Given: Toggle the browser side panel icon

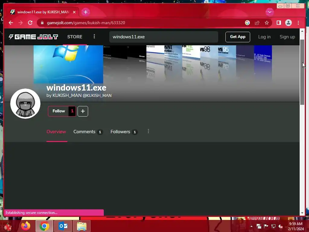Looking at the screenshot, I should (x=279, y=23).
